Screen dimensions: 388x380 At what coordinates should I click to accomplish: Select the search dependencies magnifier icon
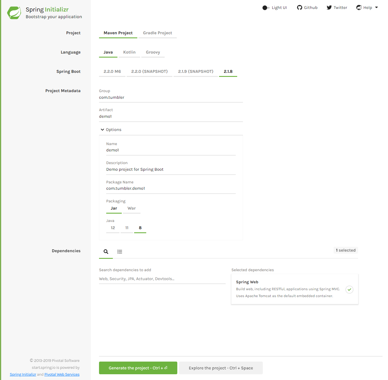(106, 251)
